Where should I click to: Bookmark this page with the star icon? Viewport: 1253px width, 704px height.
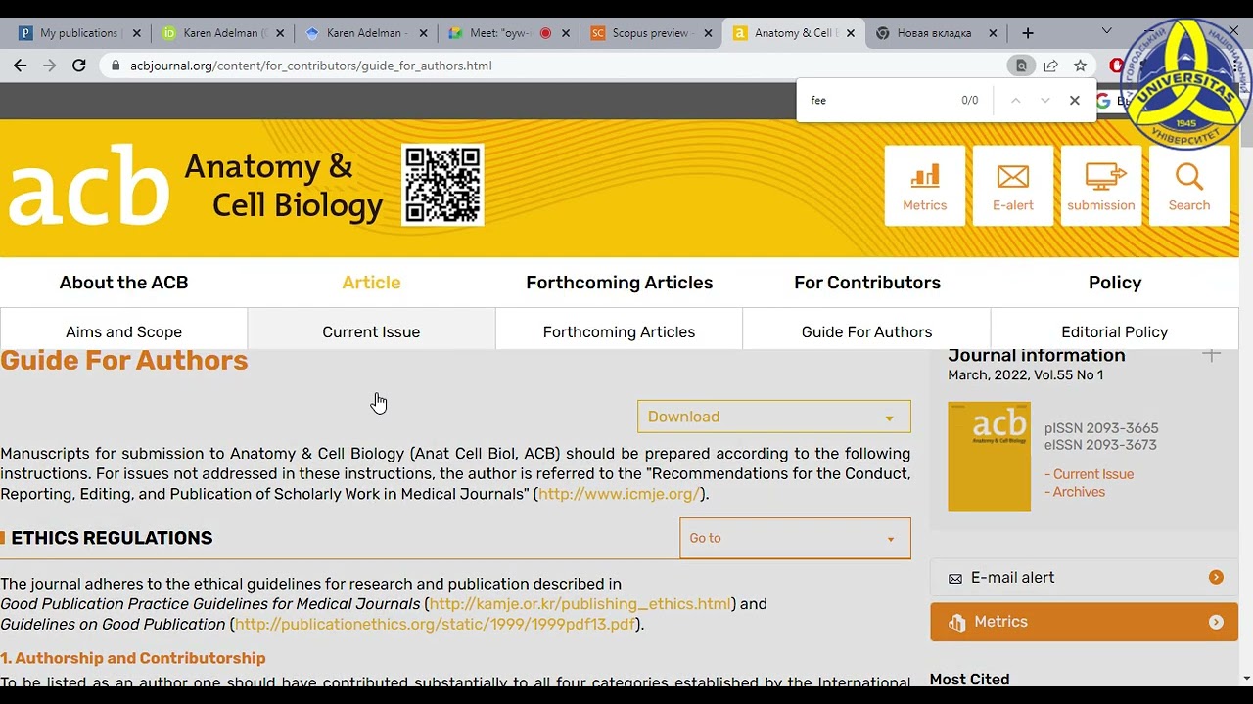coord(1080,66)
